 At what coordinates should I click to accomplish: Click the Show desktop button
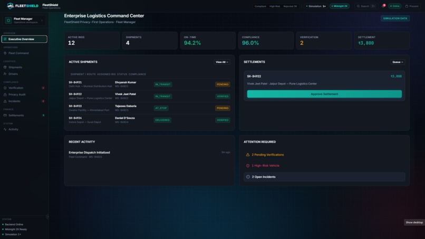coord(414,223)
